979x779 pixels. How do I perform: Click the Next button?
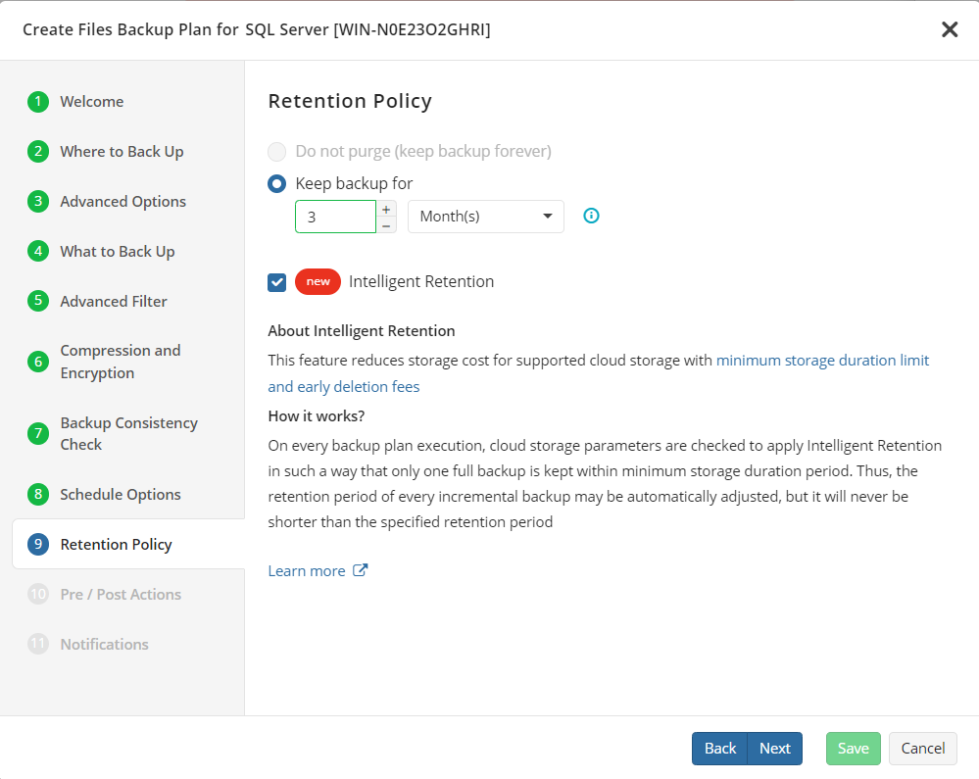point(775,749)
